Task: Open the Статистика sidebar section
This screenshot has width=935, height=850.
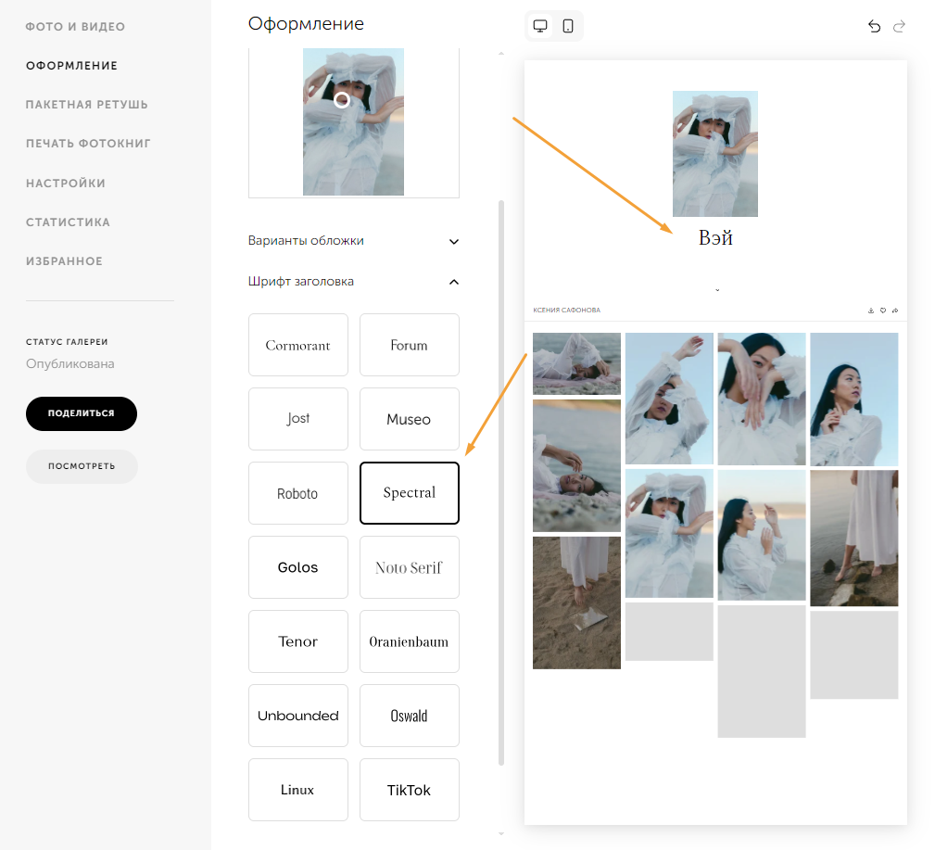Action: click(x=68, y=222)
